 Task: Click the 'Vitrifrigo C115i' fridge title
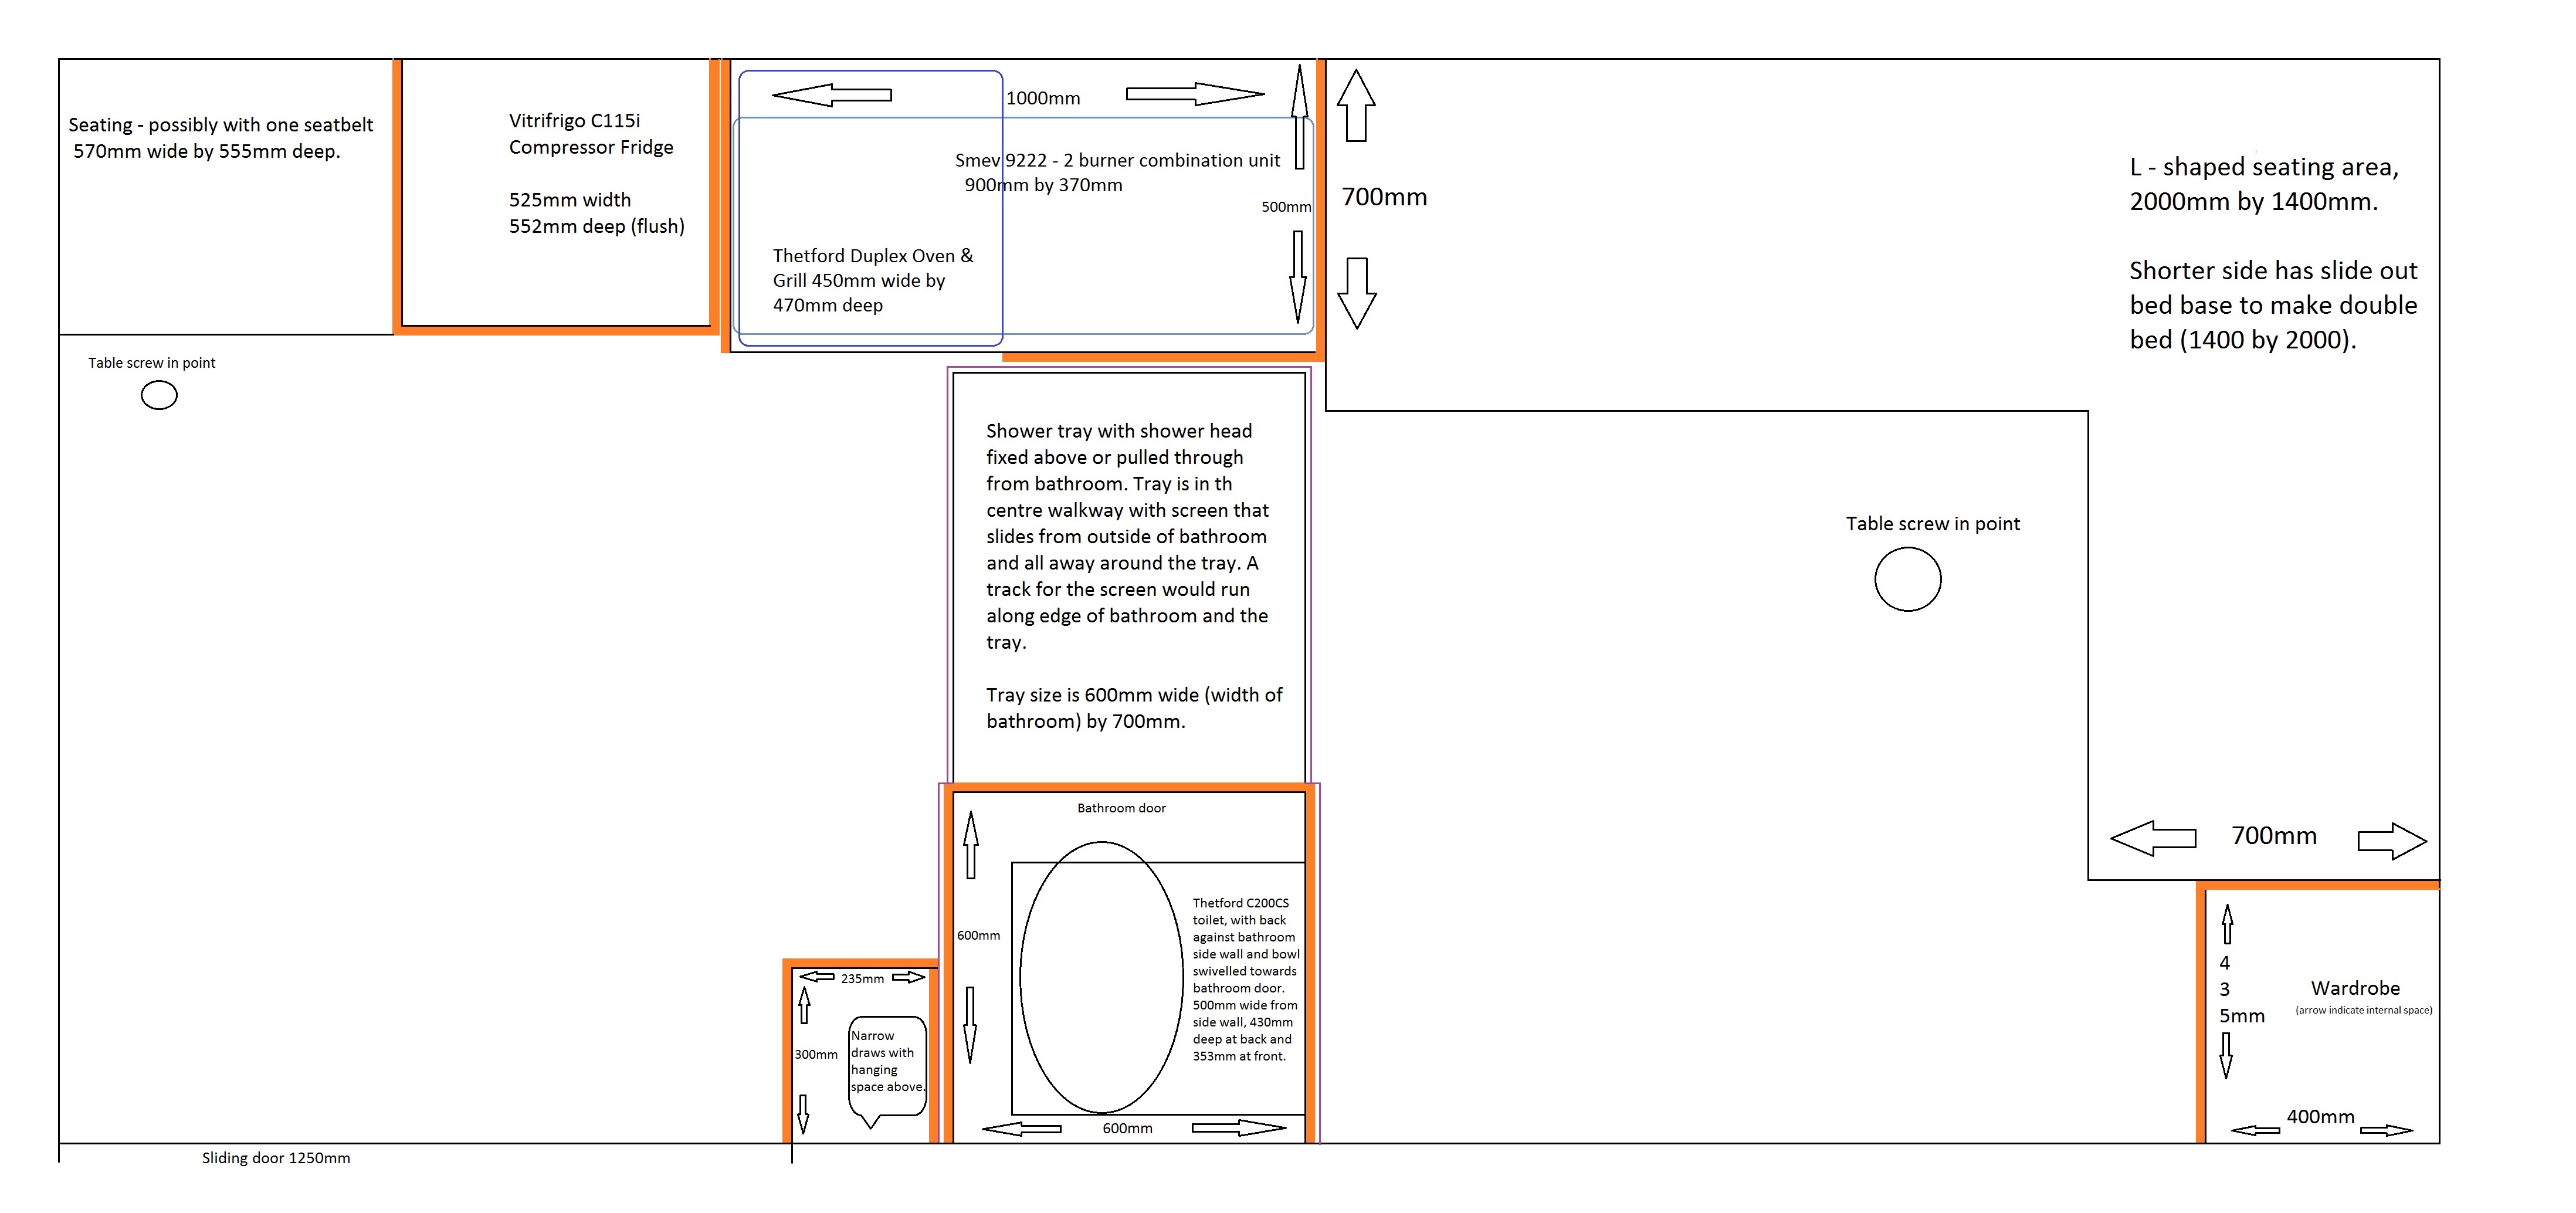(574, 121)
